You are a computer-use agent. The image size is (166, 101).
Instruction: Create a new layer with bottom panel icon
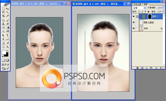pos(156,68)
